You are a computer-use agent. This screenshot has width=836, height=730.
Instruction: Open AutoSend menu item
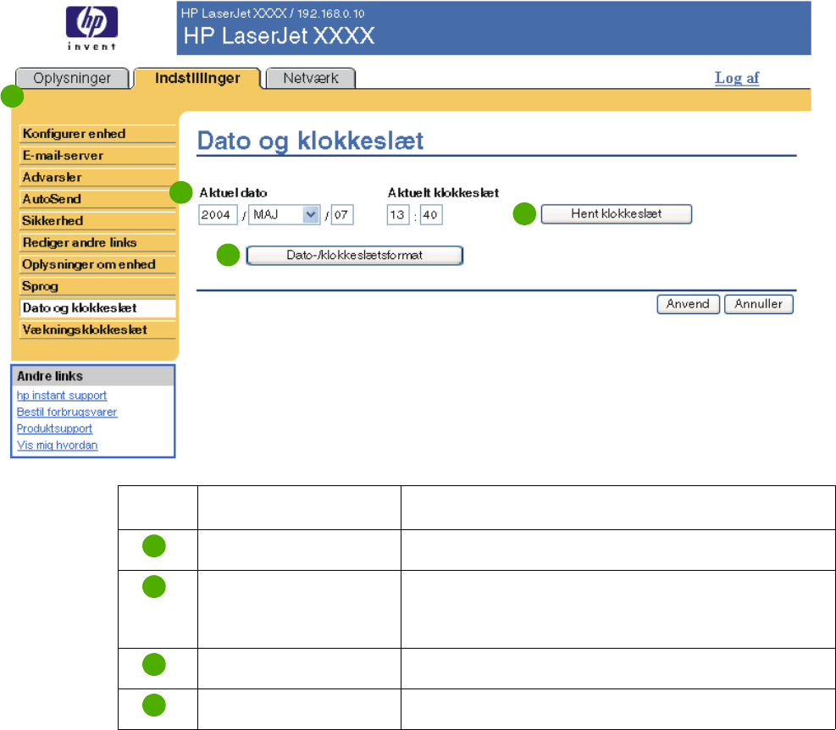(97, 199)
